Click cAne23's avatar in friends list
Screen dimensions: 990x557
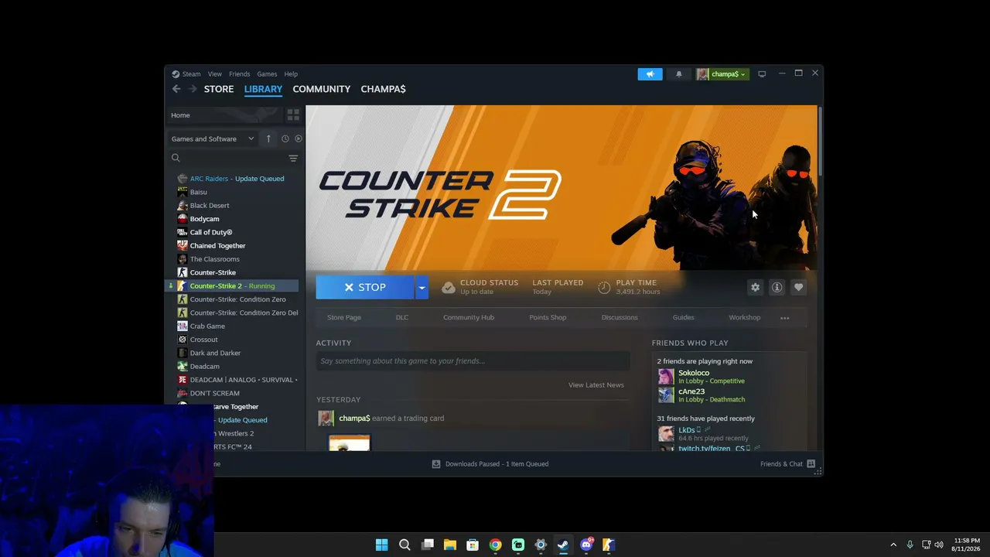(666, 395)
